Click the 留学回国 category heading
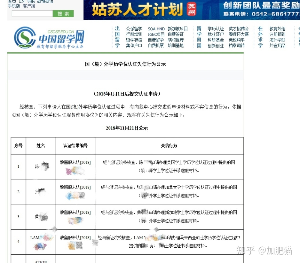This screenshot has height=263, width=300. coord(199,37)
